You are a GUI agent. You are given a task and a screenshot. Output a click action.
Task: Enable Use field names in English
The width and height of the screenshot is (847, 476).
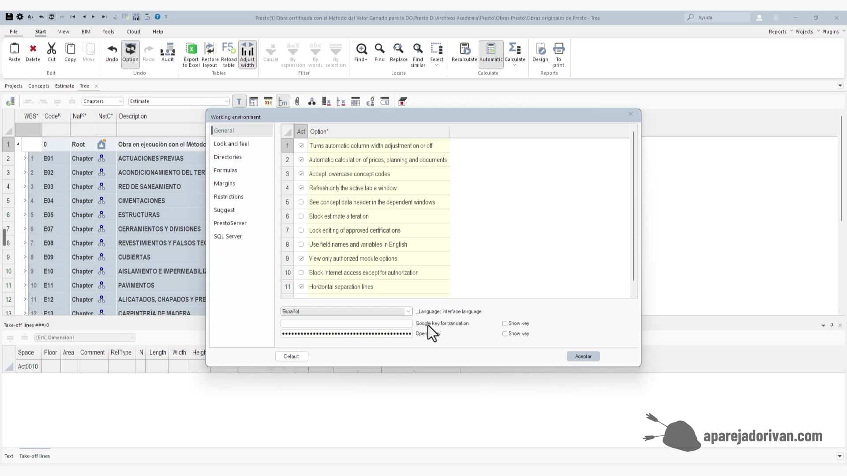[301, 244]
